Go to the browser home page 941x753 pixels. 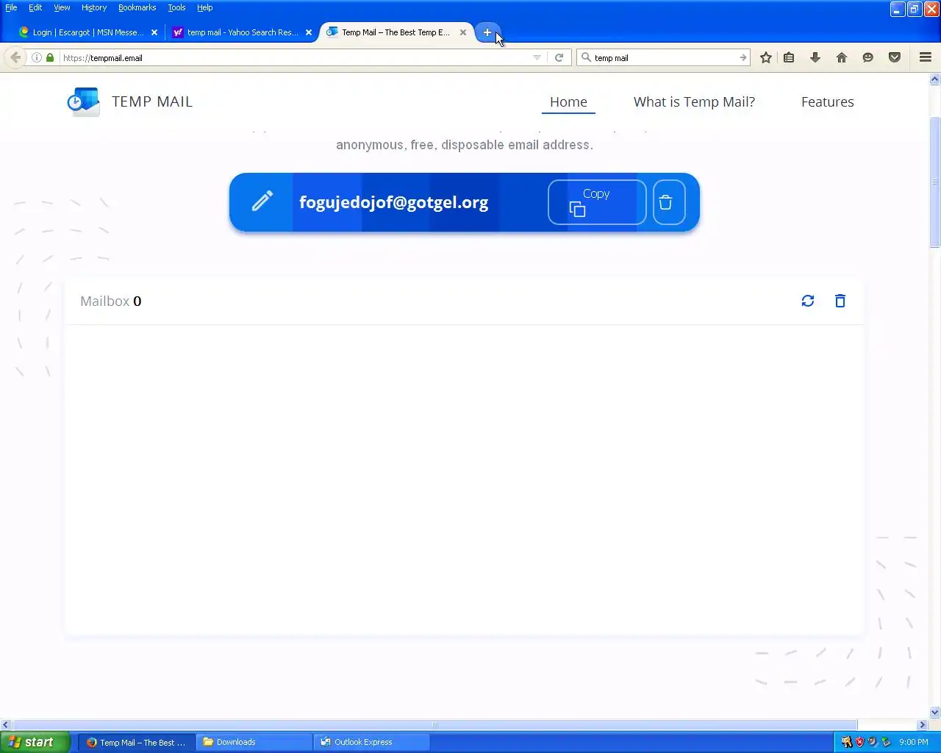pyautogui.click(x=842, y=57)
